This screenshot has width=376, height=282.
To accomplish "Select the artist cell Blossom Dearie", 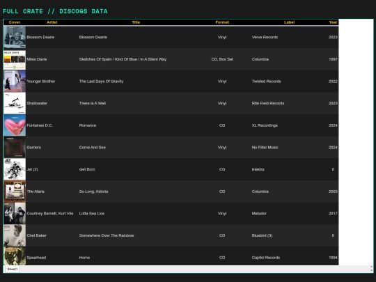I will (x=40, y=37).
